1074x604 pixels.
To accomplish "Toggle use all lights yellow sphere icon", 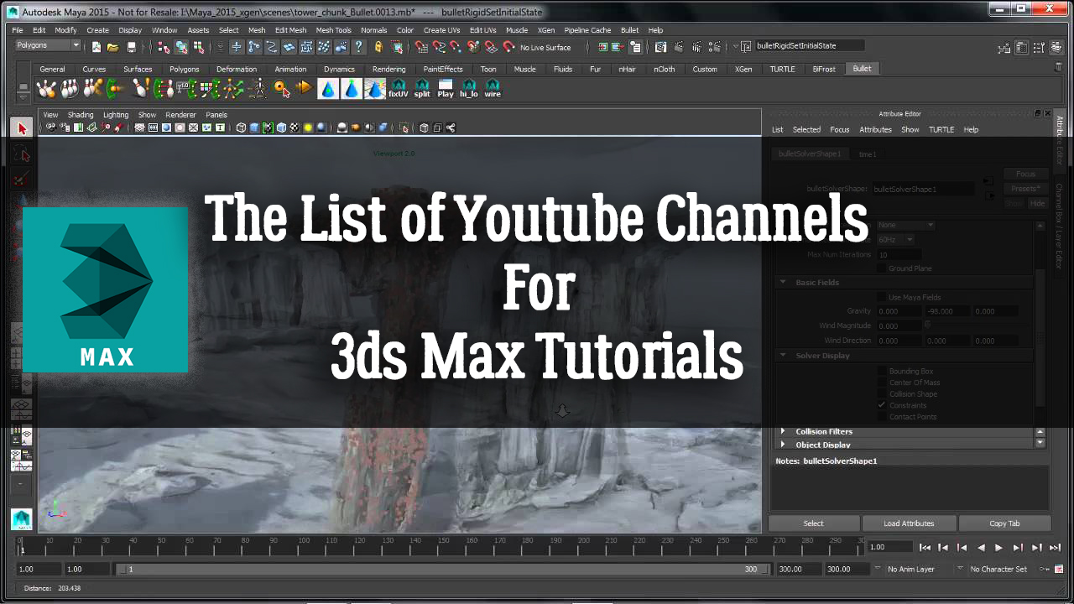I will click(308, 128).
